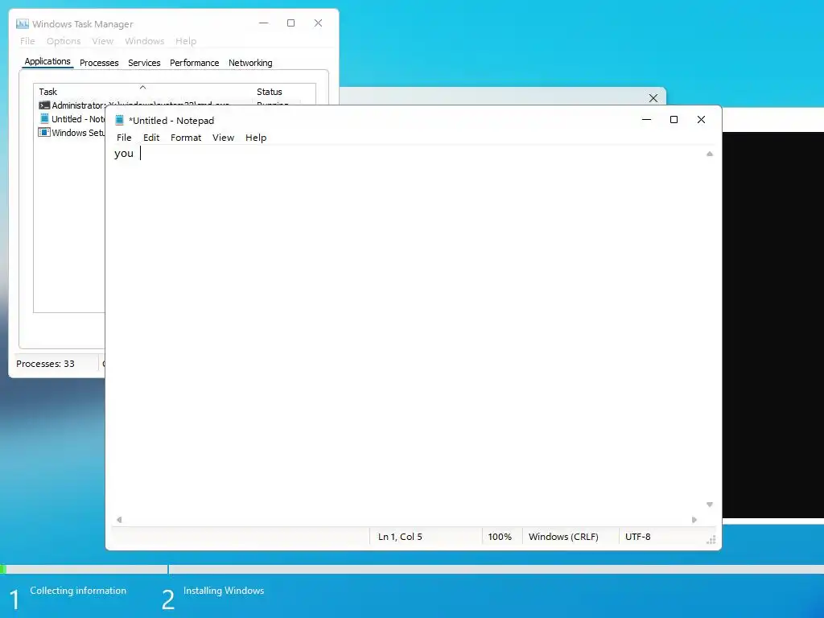Click the 'Ln 1, Col 5' status bar entry

[400, 537]
